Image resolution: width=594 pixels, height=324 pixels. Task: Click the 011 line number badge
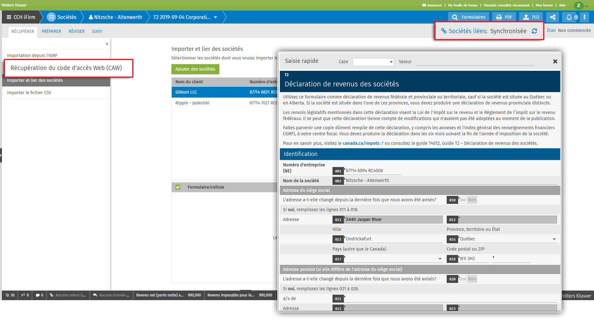tap(338, 220)
